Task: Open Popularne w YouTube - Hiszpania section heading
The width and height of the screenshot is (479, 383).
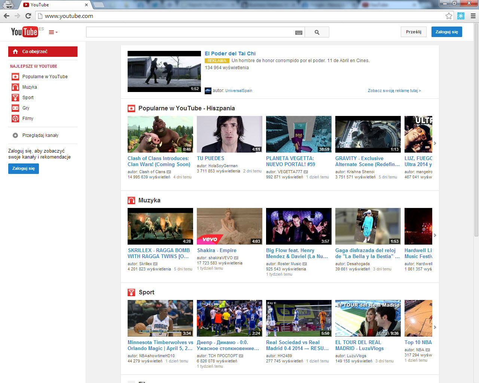Action: (x=187, y=108)
